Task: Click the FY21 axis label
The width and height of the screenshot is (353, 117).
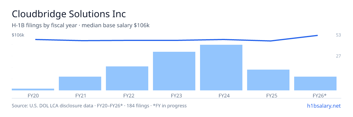Action: tap(80, 95)
